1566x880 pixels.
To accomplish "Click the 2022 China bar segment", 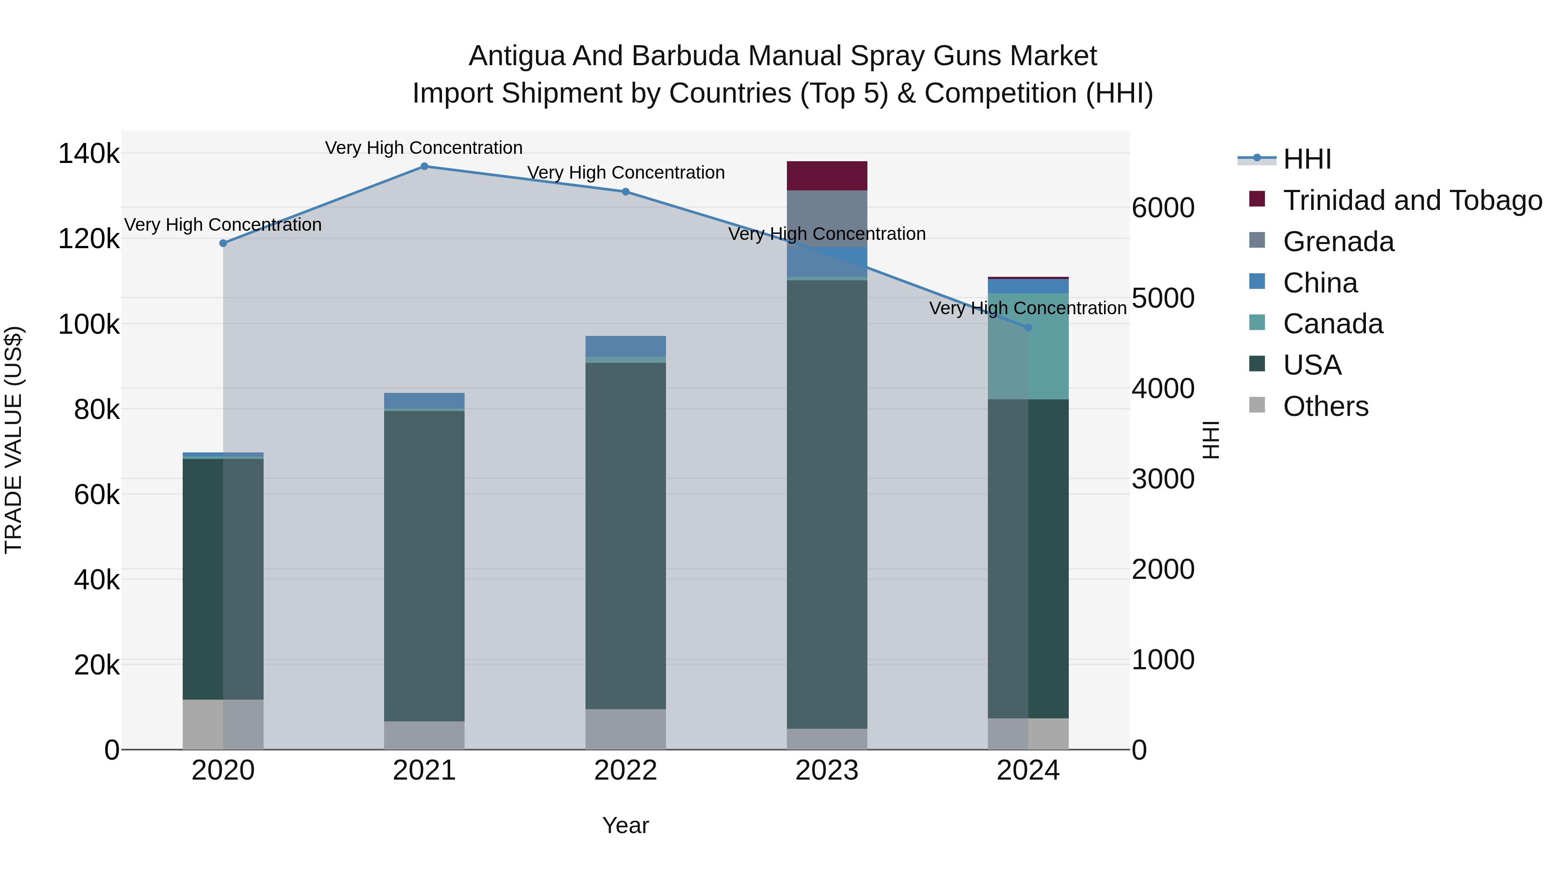I will point(626,346).
